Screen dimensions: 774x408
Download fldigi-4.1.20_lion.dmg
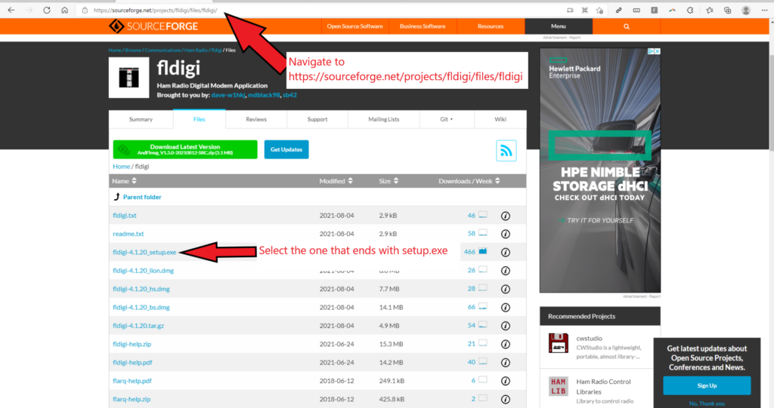(x=143, y=271)
